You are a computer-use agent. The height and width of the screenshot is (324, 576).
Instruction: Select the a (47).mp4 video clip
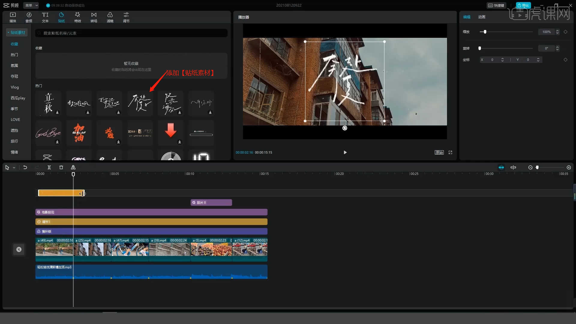(130, 249)
